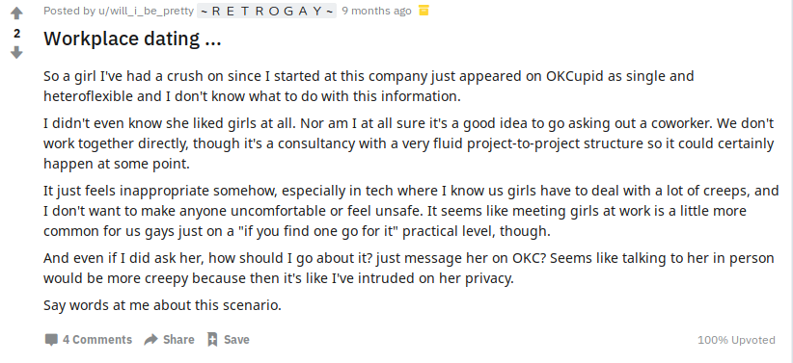Upvote the Workplace dating post
793x363 pixels.
[x=16, y=13]
